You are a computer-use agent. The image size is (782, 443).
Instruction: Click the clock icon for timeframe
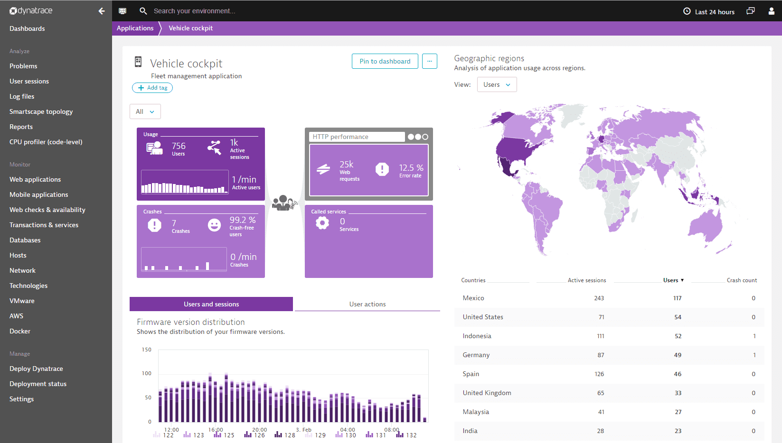[687, 11]
